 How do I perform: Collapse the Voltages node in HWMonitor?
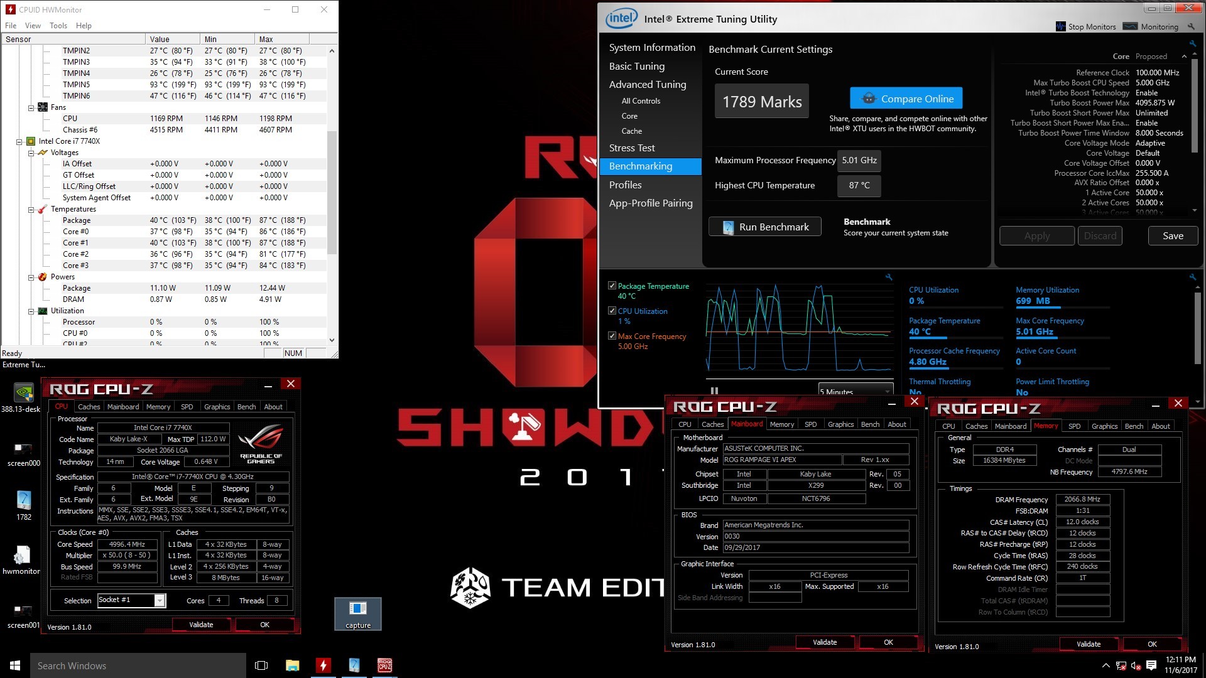click(31, 153)
